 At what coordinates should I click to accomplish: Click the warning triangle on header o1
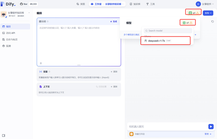197,13
